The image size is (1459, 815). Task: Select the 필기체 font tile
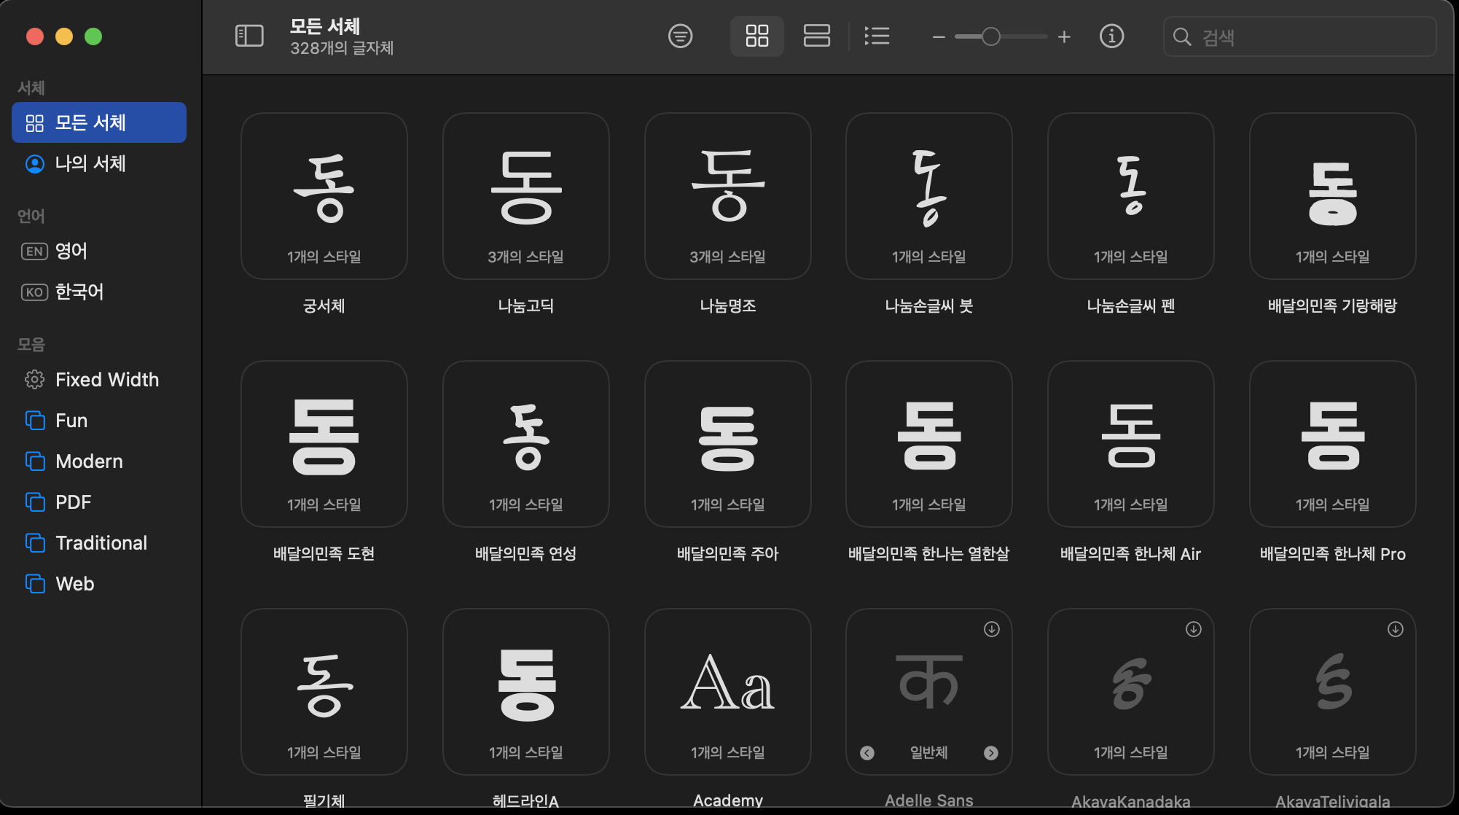pyautogui.click(x=324, y=692)
